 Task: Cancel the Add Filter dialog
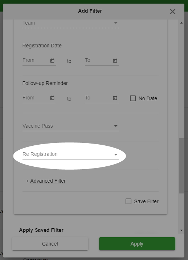pyautogui.click(x=50, y=244)
